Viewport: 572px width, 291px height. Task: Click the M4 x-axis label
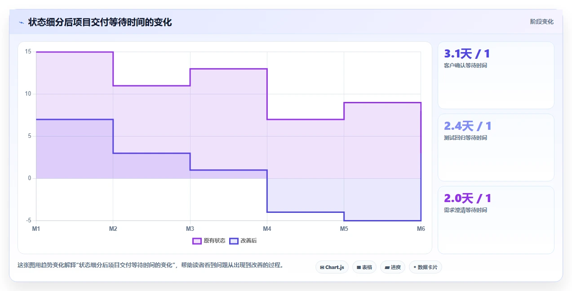(x=267, y=229)
